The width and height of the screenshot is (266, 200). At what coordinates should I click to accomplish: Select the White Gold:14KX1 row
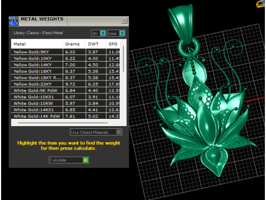65,110
